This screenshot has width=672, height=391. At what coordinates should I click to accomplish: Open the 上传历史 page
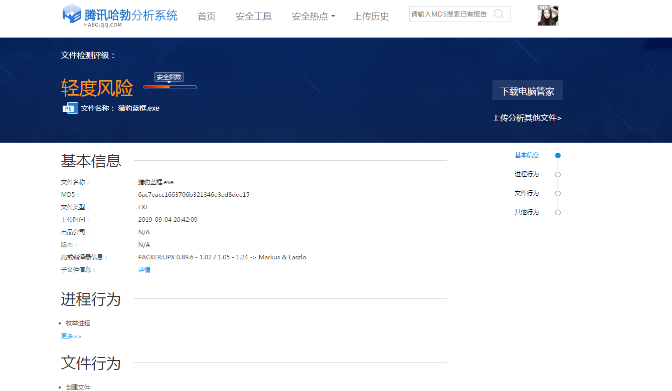pyautogui.click(x=371, y=17)
